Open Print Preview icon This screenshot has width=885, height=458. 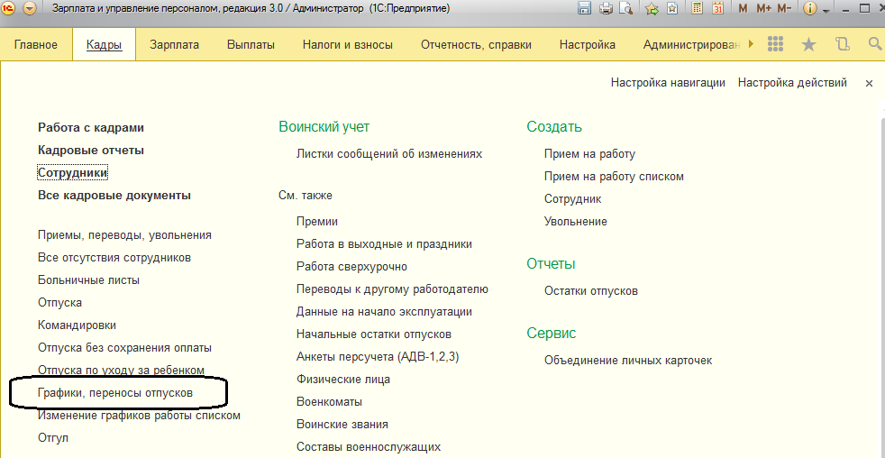625,9
